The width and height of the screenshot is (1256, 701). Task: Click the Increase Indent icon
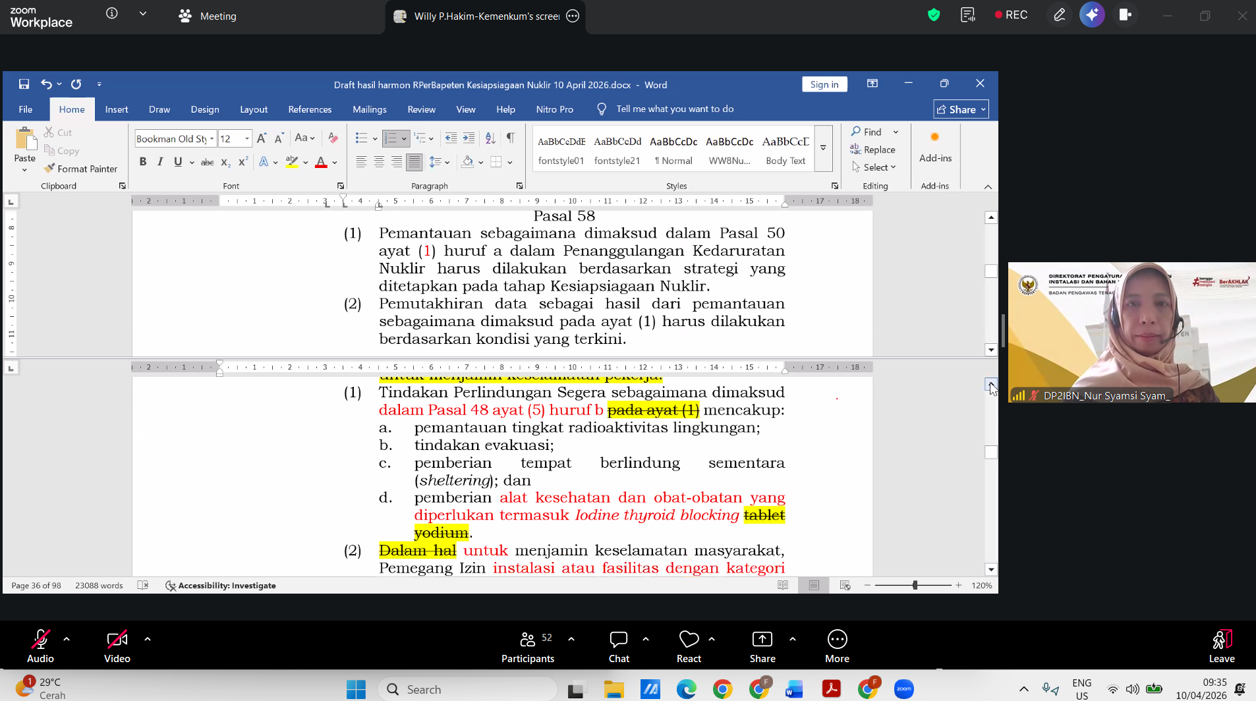[x=469, y=138]
